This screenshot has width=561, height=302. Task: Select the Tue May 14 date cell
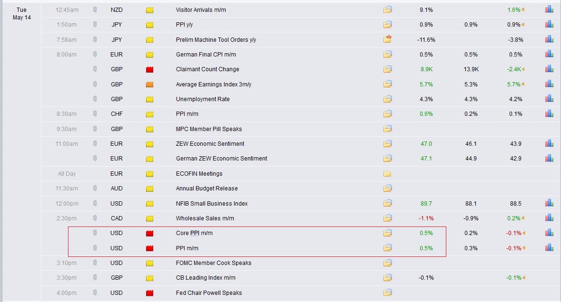click(x=21, y=14)
